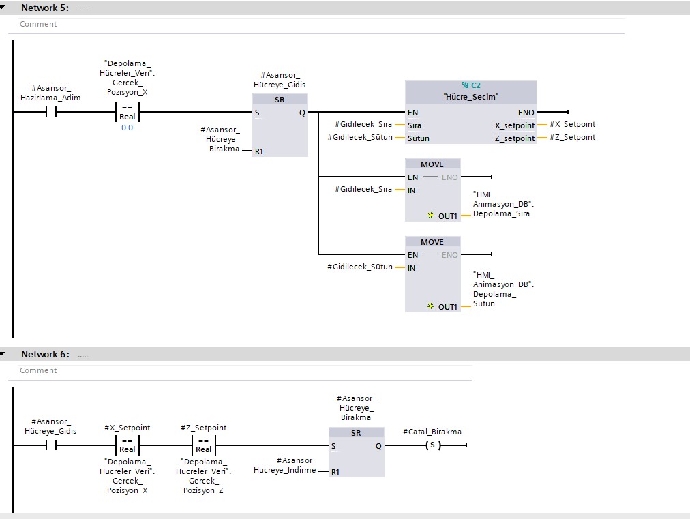Collapse Network 6 using its triangle

(x=3, y=354)
